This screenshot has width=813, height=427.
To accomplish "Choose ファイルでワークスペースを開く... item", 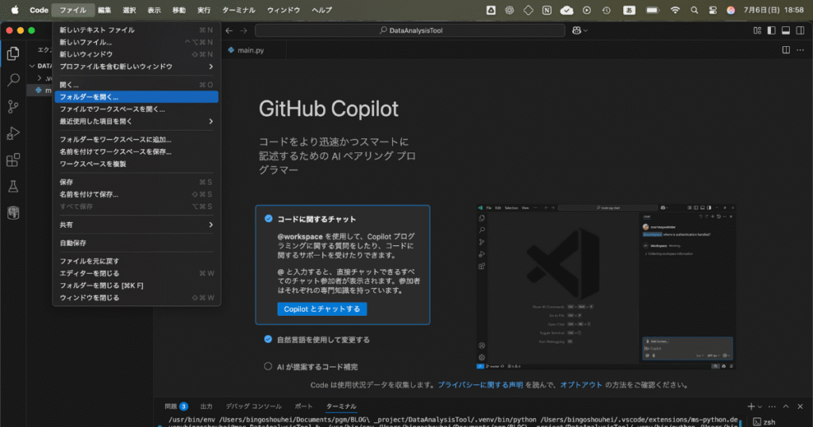I will click(137, 110).
